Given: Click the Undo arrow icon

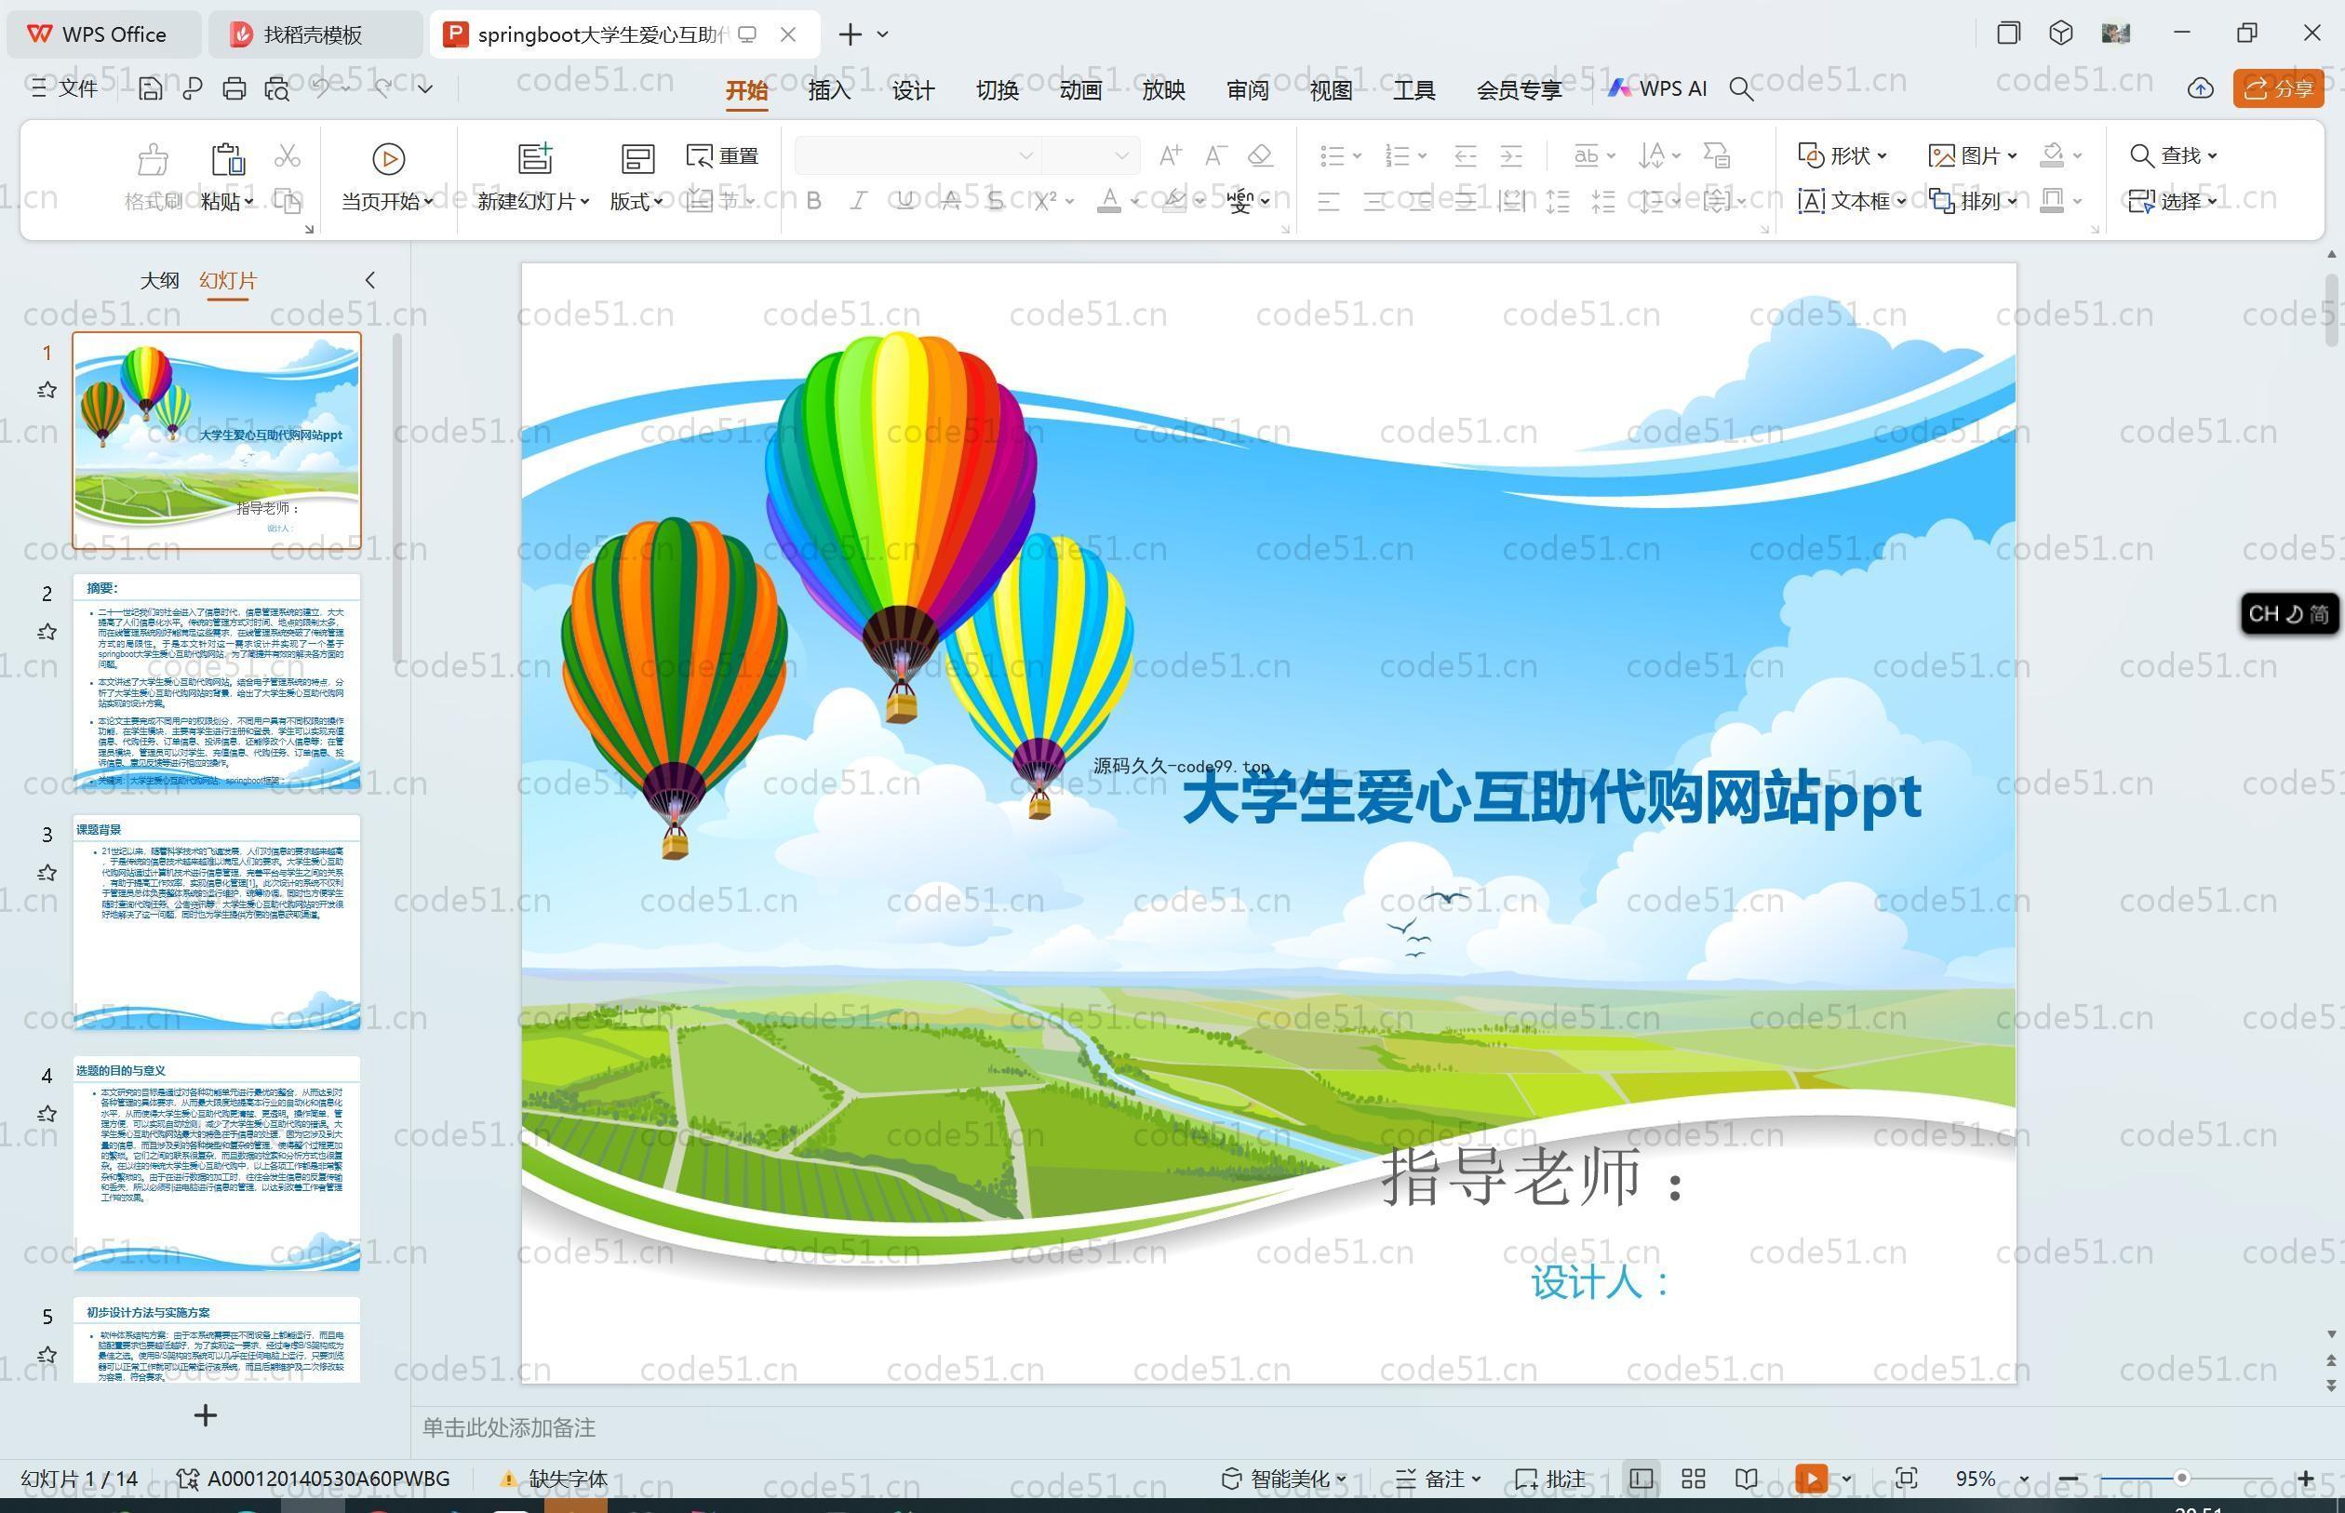Looking at the screenshot, I should (321, 88).
